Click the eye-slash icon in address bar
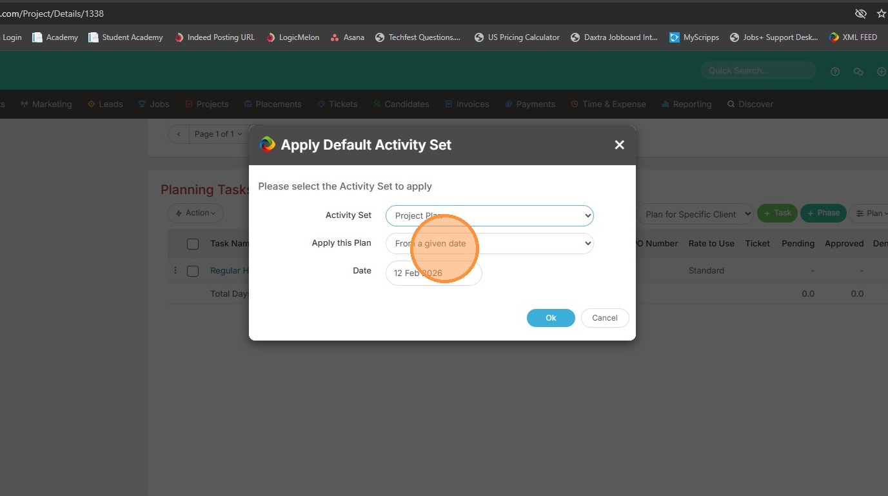The width and height of the screenshot is (888, 496). (860, 14)
